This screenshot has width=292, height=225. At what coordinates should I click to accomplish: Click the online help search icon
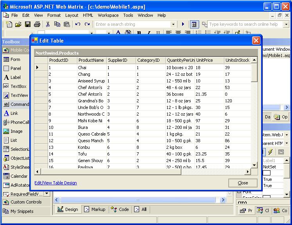click(204, 24)
